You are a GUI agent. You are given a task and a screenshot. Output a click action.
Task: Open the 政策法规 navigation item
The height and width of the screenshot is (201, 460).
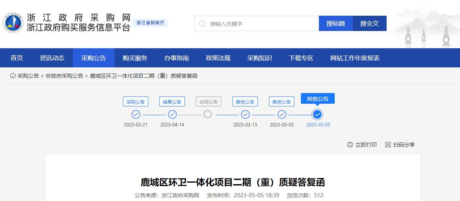(218, 58)
